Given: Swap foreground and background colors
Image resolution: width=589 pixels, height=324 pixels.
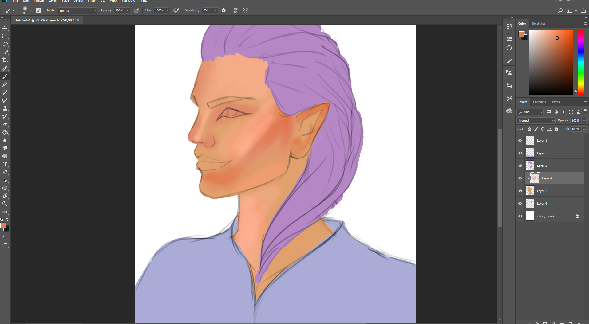Looking at the screenshot, I should click(x=7, y=219).
